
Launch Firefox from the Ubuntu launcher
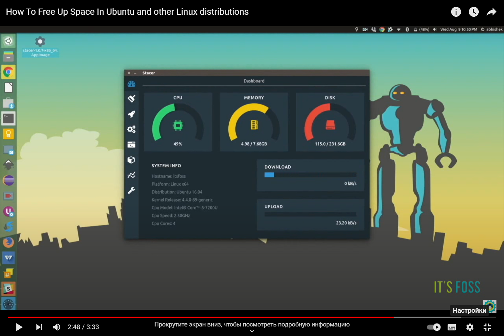click(8, 242)
